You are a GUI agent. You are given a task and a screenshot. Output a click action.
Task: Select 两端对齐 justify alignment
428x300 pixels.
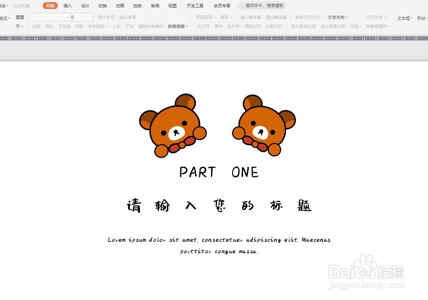click(x=253, y=27)
